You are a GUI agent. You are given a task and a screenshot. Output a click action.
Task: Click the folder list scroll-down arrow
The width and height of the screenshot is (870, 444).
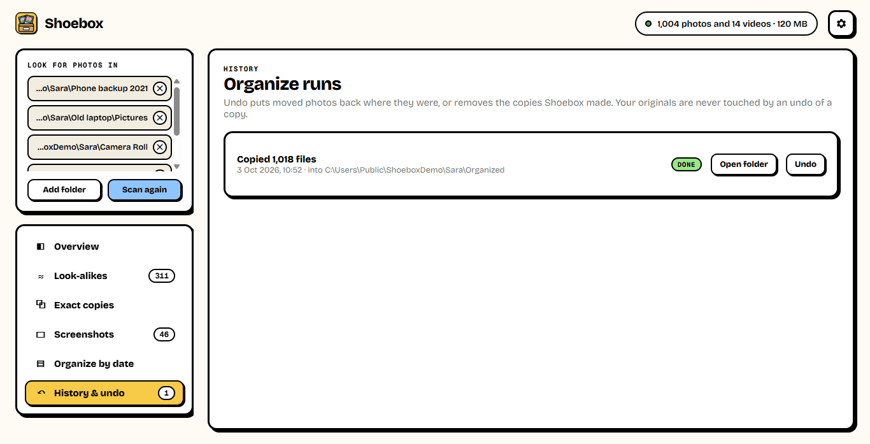176,167
